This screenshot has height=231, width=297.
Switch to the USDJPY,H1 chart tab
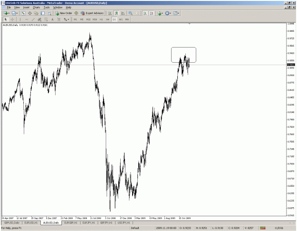point(124,222)
